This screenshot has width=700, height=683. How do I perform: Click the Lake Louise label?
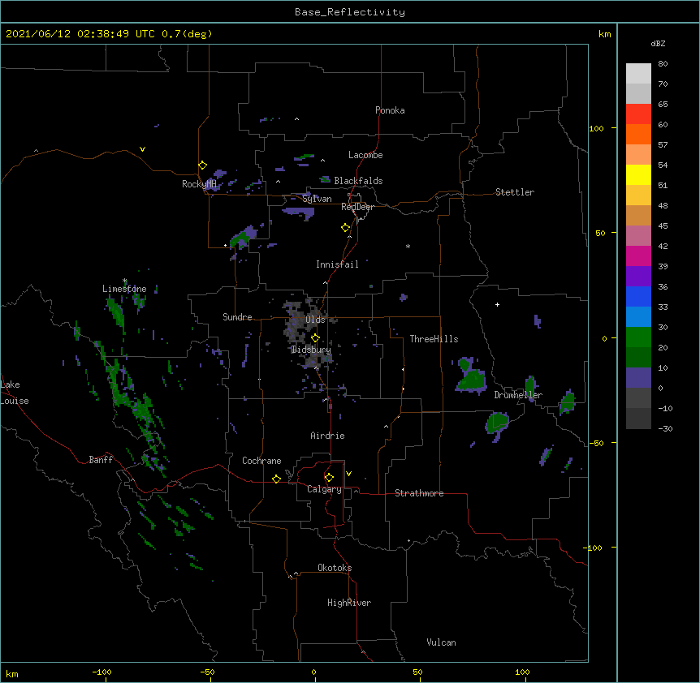pos(15,393)
